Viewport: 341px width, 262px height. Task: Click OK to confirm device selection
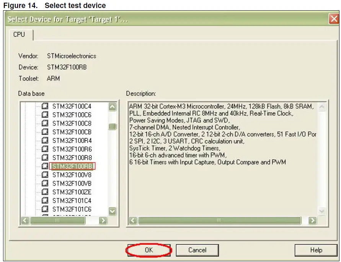pos(148,250)
